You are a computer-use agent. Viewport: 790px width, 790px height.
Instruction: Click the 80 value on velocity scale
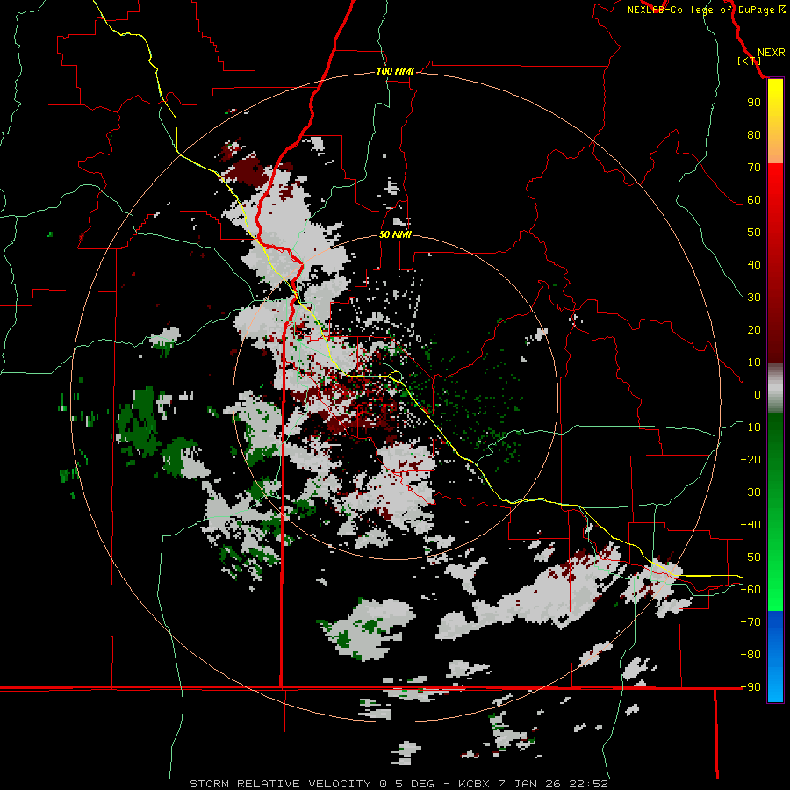tap(754, 134)
